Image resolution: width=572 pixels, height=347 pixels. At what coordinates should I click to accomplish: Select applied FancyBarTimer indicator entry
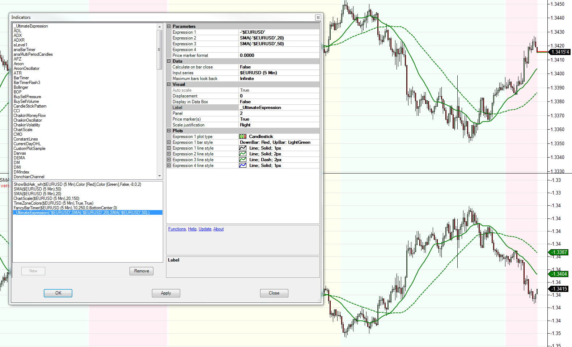65,208
